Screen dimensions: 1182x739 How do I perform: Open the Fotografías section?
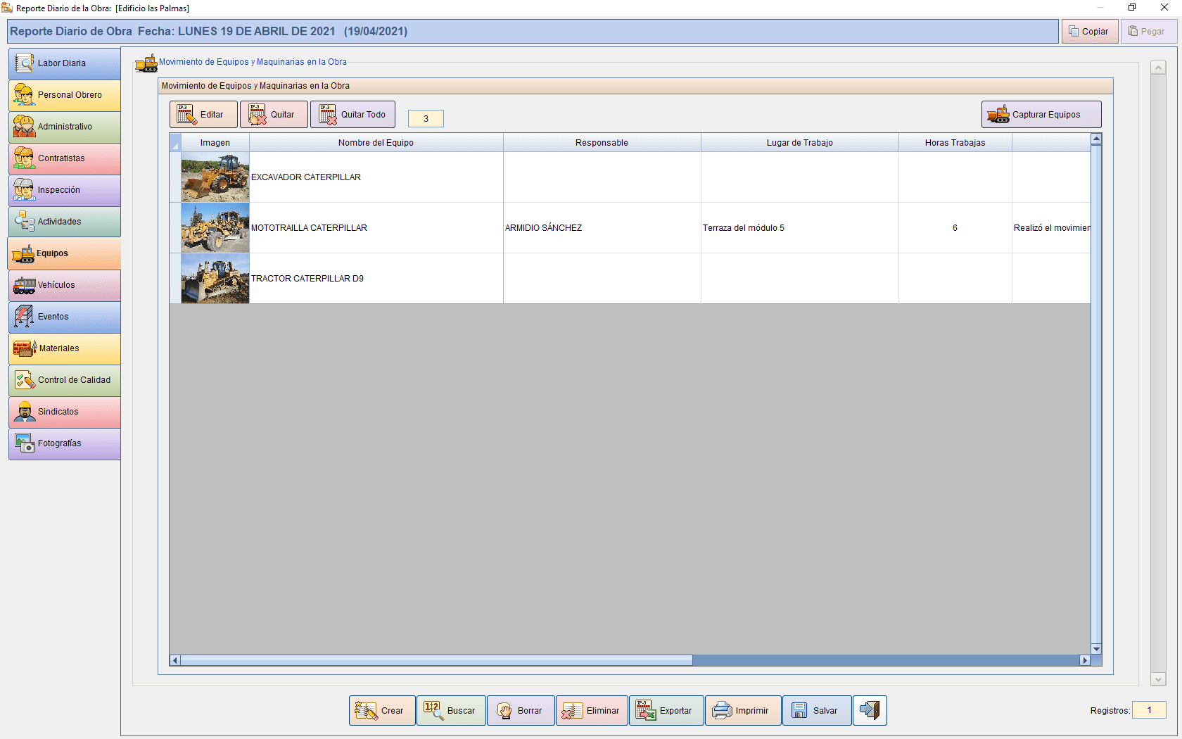tap(64, 443)
